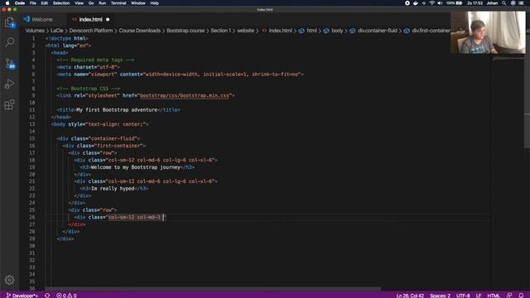Viewport: 530px width, 298px height.
Task: Expand the LaCie breadcrumb
Action: click(57, 31)
